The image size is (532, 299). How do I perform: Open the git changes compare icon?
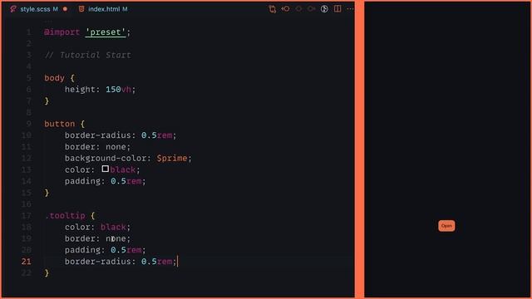click(x=272, y=9)
